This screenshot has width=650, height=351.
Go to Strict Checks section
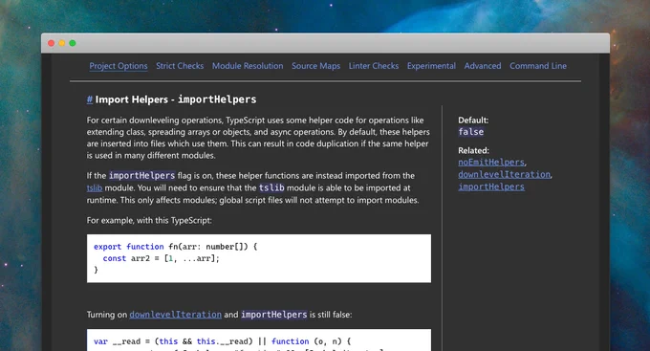pyautogui.click(x=180, y=66)
